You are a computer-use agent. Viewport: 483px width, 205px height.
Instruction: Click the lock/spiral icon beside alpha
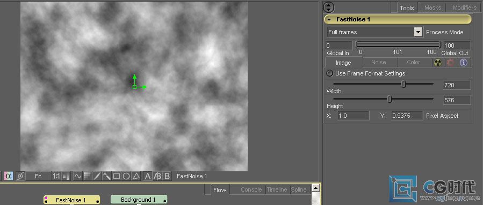click(x=20, y=176)
